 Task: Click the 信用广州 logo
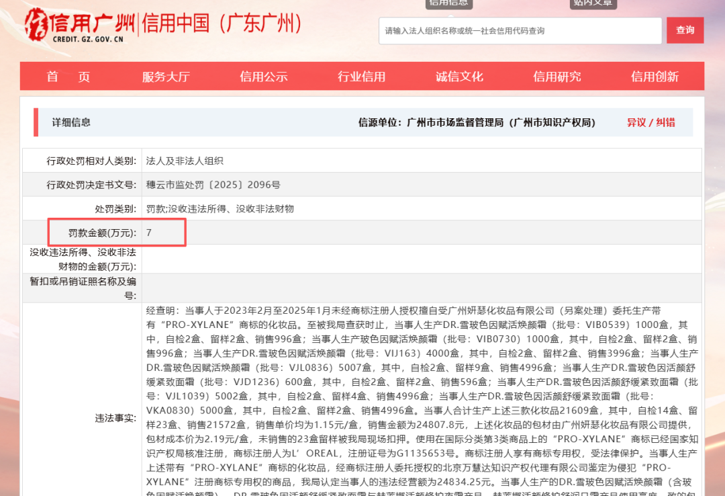tap(79, 25)
